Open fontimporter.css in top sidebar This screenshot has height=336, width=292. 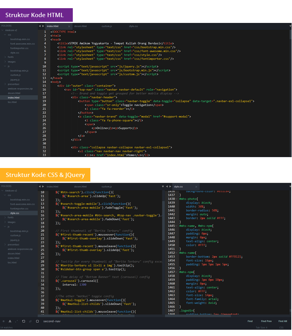coord(19,48)
